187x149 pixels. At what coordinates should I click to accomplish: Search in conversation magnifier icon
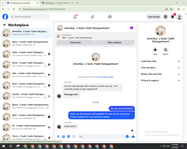coord(166,50)
